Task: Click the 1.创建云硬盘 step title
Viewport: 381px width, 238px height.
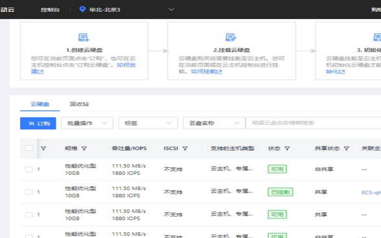Action: pyautogui.click(x=84, y=50)
